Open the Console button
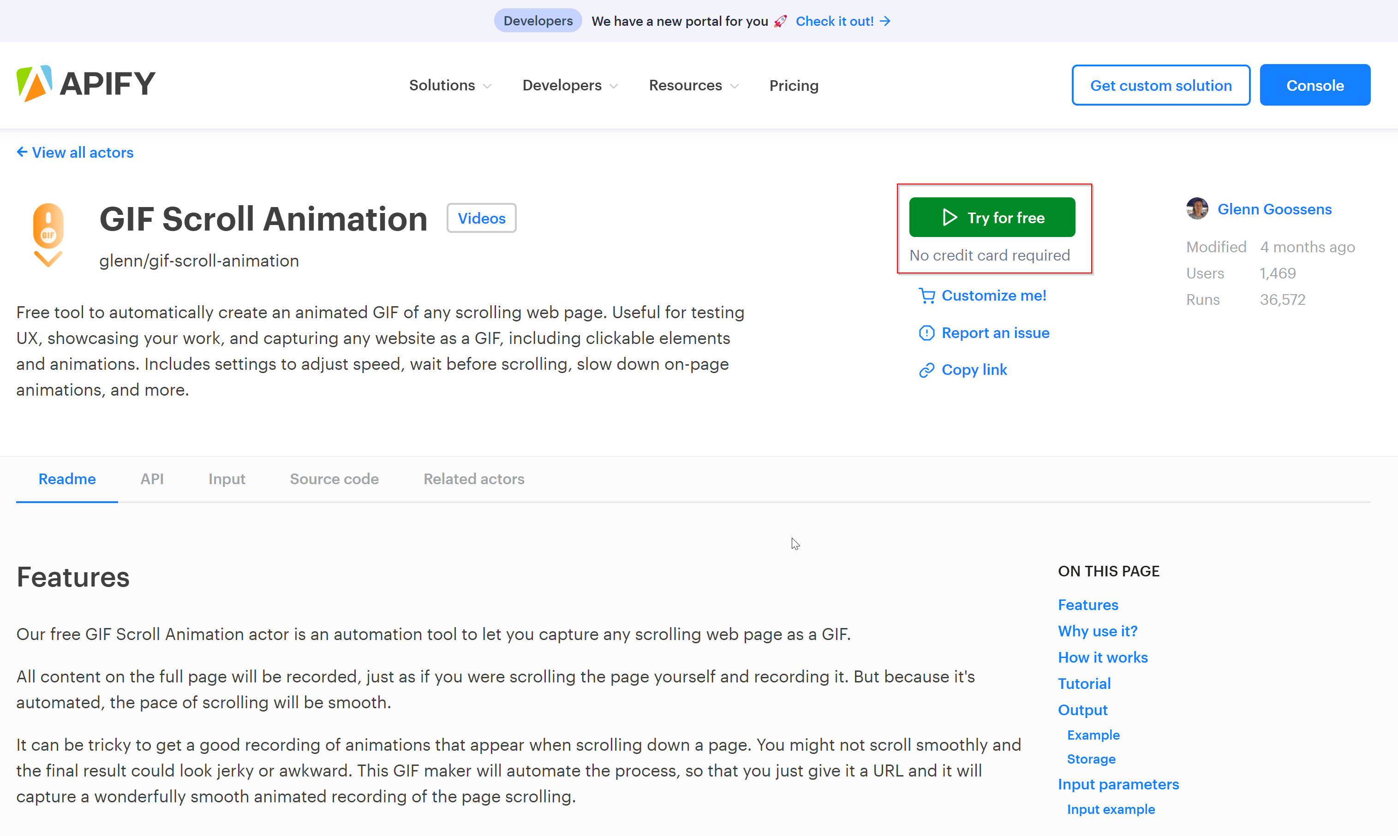Viewport: 1398px width, 836px height. tap(1314, 85)
